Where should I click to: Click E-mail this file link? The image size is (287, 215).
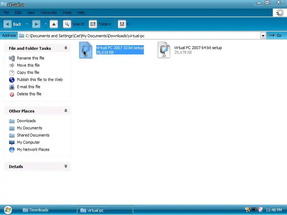[x=29, y=87]
